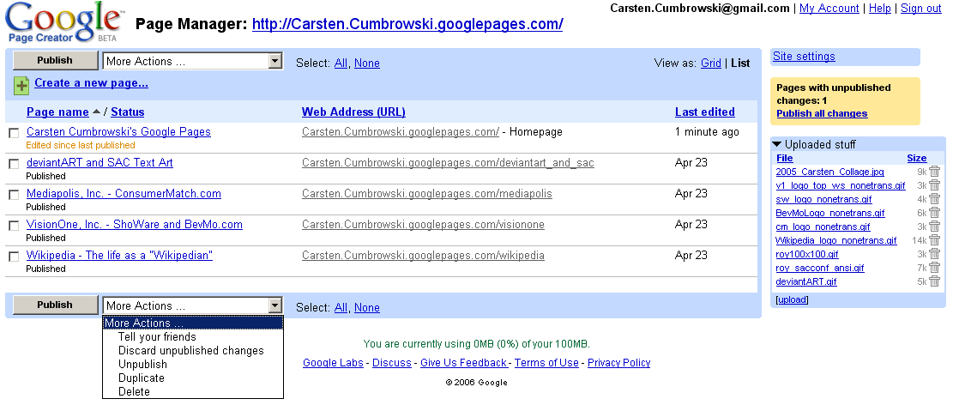Viewport: 953px width, 411px height.
Task: Open Page Manager site URL in header
Action: click(x=407, y=24)
